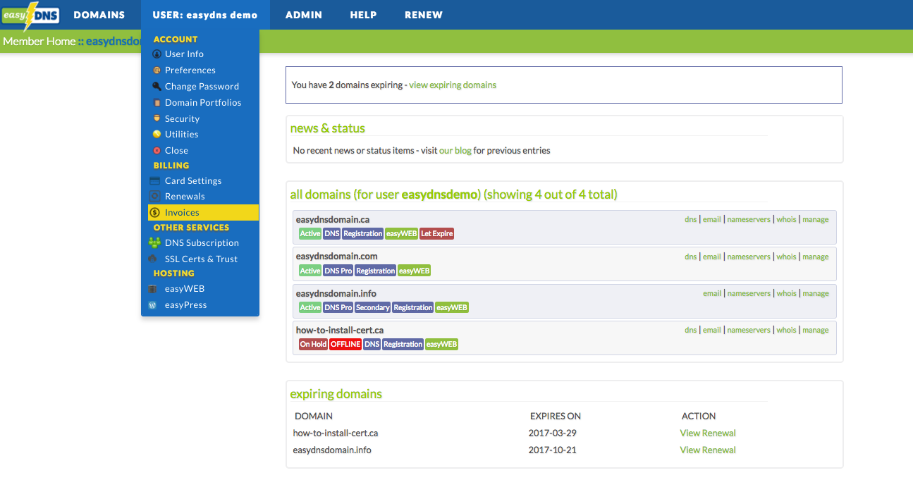Click email link for easydnsdomain.info

(x=712, y=294)
